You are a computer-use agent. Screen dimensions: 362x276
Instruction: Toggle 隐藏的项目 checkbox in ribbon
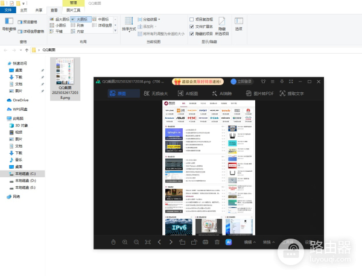pyautogui.click(x=192, y=34)
